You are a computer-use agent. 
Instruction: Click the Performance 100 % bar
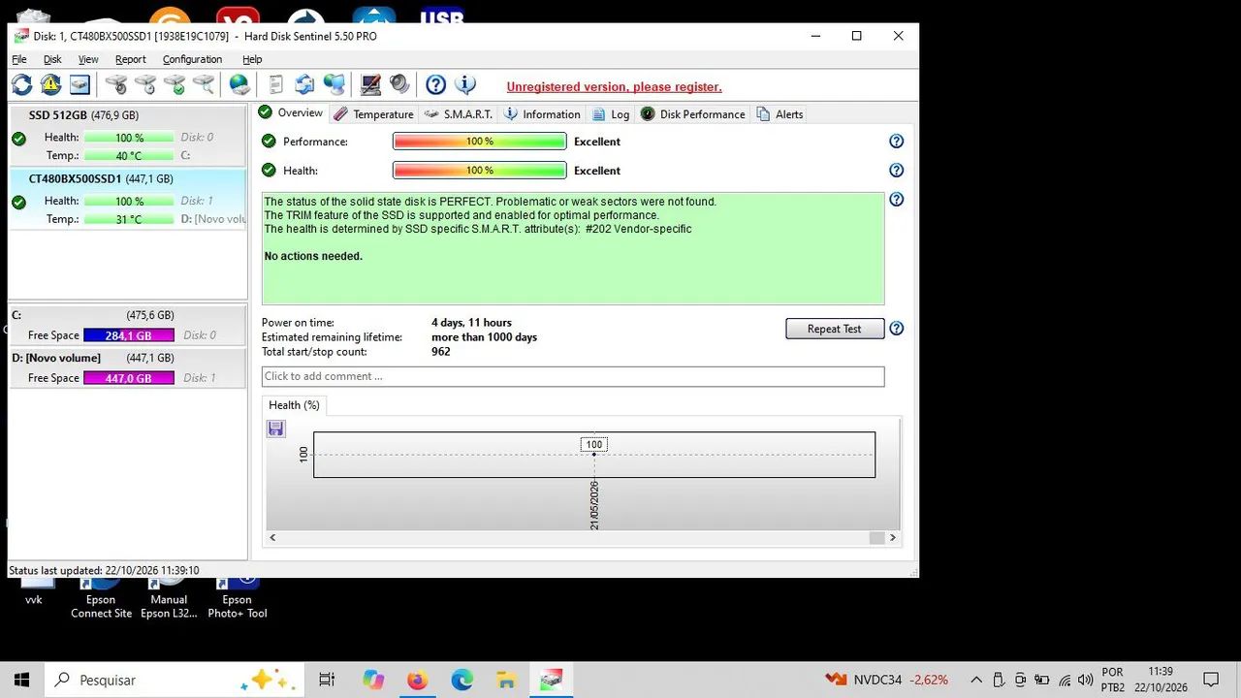click(x=479, y=142)
